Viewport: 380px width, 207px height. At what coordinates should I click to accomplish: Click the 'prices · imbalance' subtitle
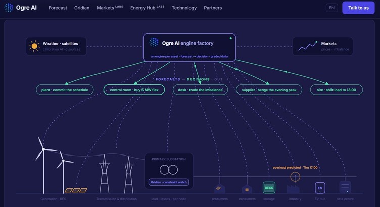pos(335,49)
